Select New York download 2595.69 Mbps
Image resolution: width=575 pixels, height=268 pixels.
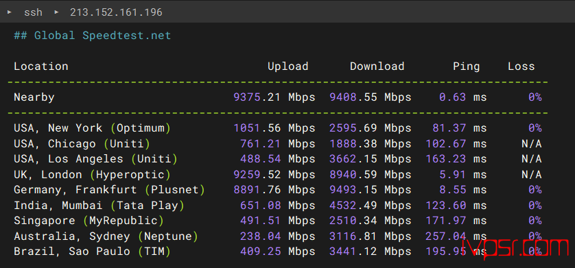coord(371,127)
